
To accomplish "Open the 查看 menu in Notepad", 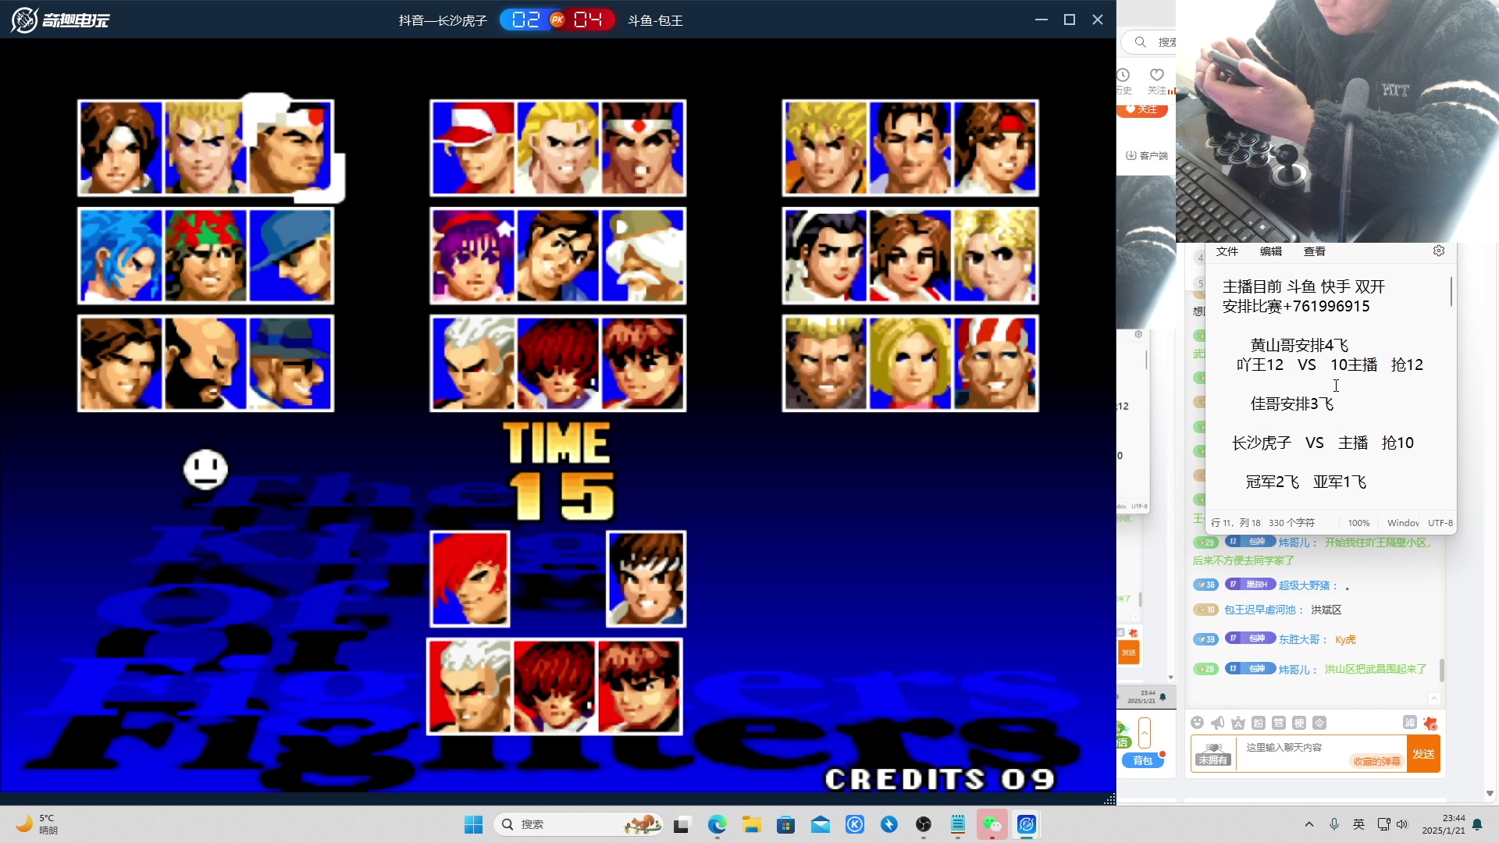I will [x=1315, y=251].
